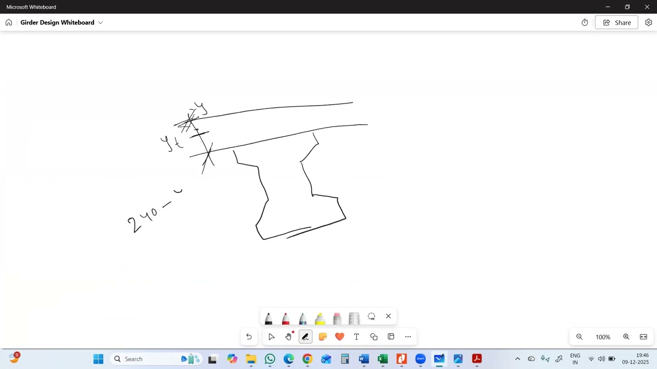Select the rainbow pen

[302, 318]
